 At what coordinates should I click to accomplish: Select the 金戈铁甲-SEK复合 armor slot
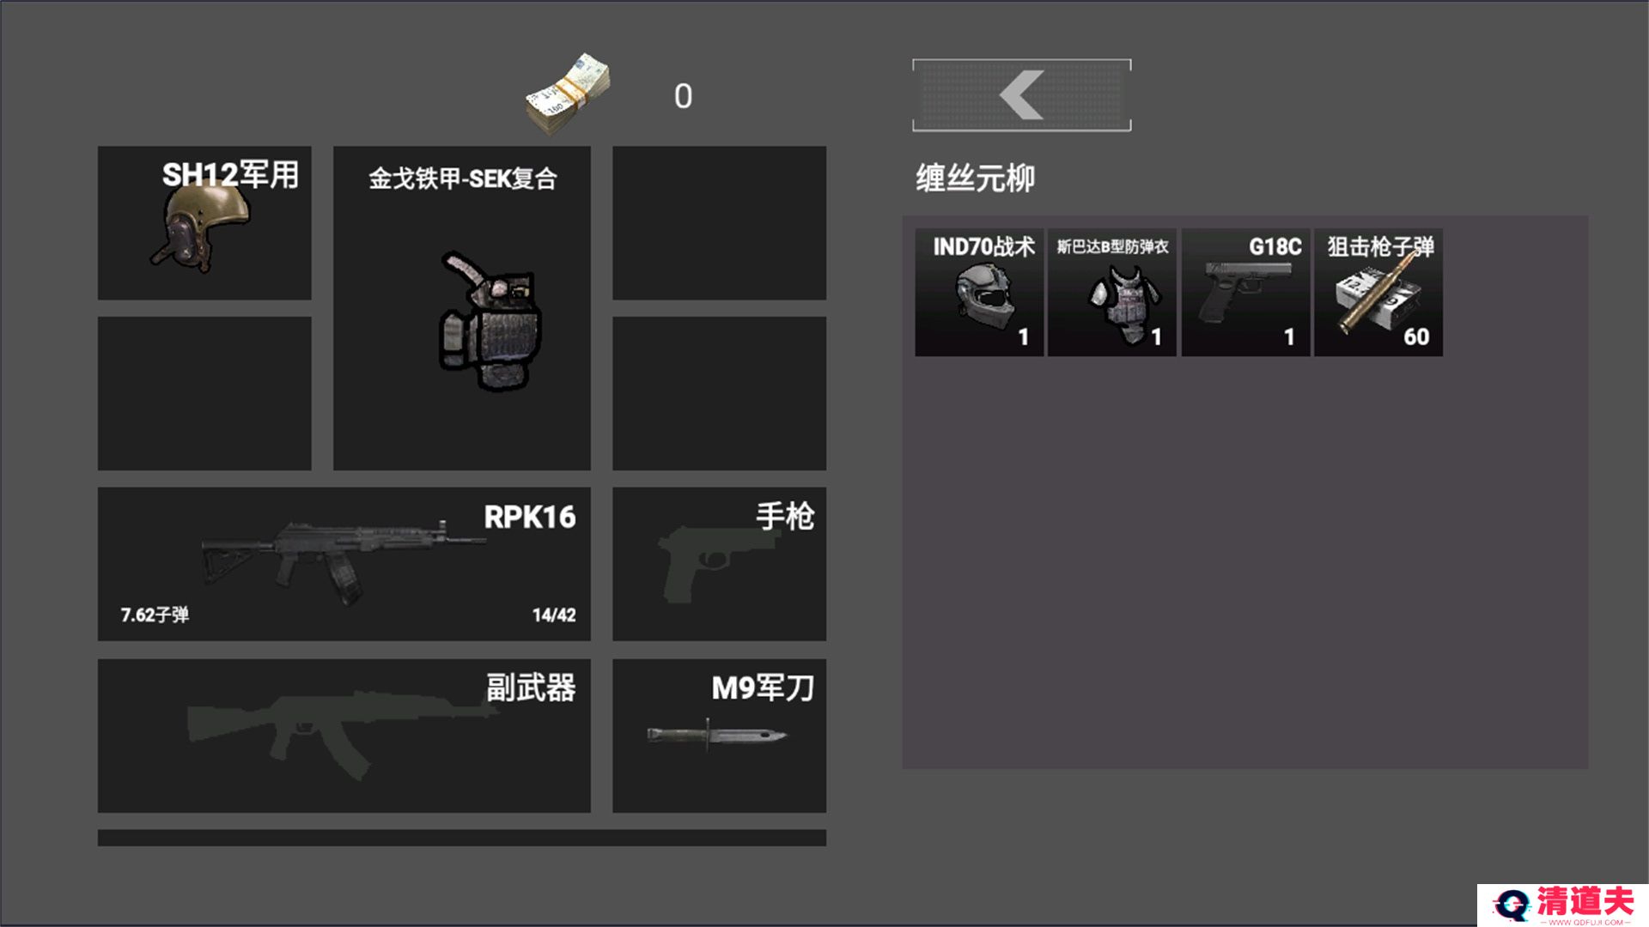click(462, 308)
